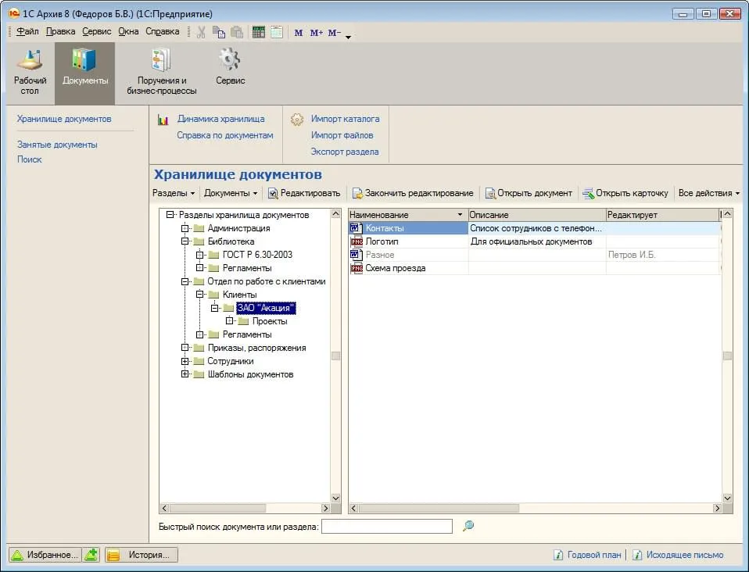Viewport: 749px width, 572px height.
Task: Click the M+ memory button
Action: [x=316, y=33]
